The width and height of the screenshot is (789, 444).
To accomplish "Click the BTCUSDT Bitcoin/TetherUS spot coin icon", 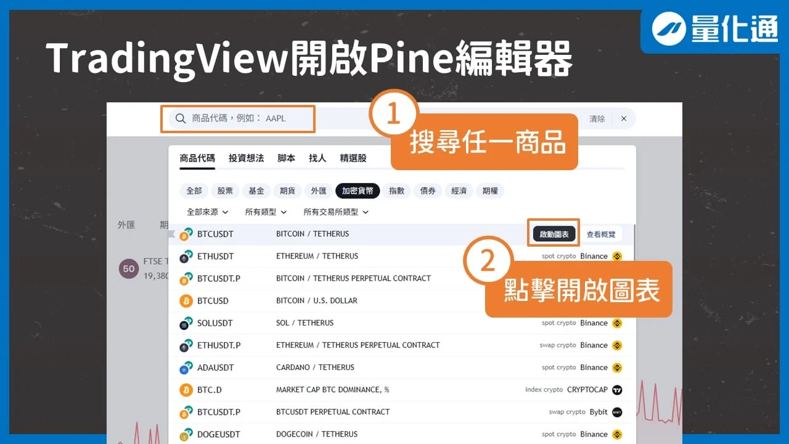I will tap(186, 234).
